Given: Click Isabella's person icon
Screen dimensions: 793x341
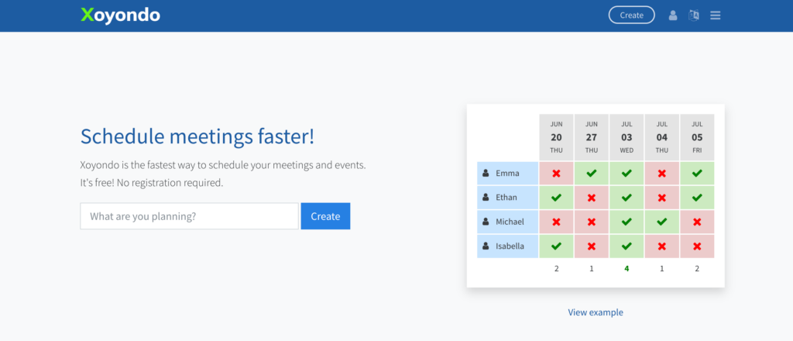Looking at the screenshot, I should [486, 246].
